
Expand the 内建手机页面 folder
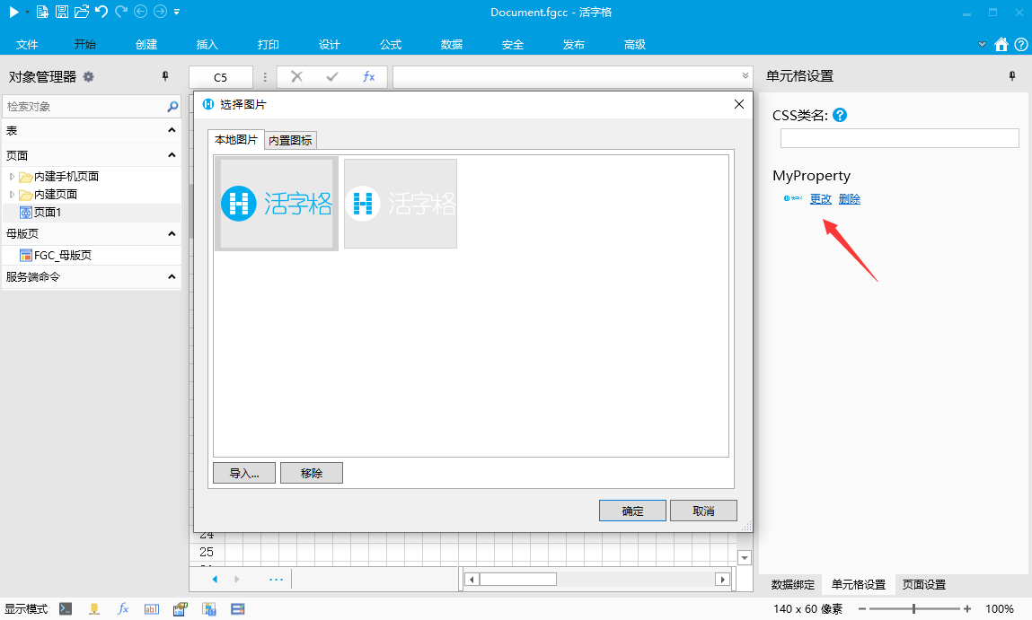click(12, 176)
